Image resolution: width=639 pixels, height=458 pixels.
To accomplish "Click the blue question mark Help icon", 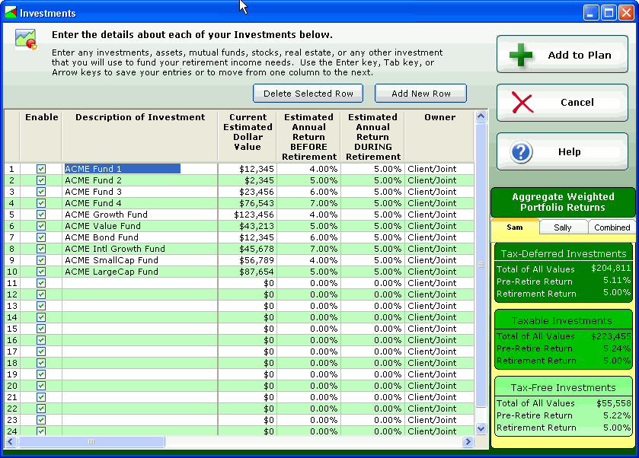I will [521, 152].
